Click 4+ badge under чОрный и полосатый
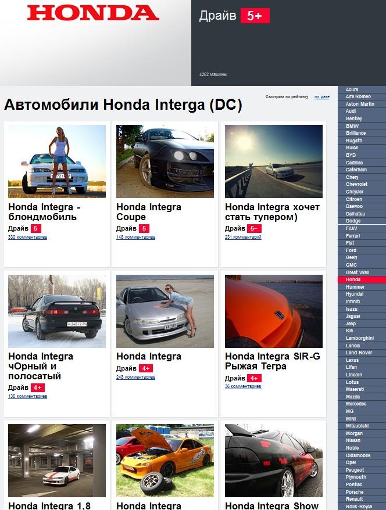The image size is (386, 510). click(x=38, y=387)
